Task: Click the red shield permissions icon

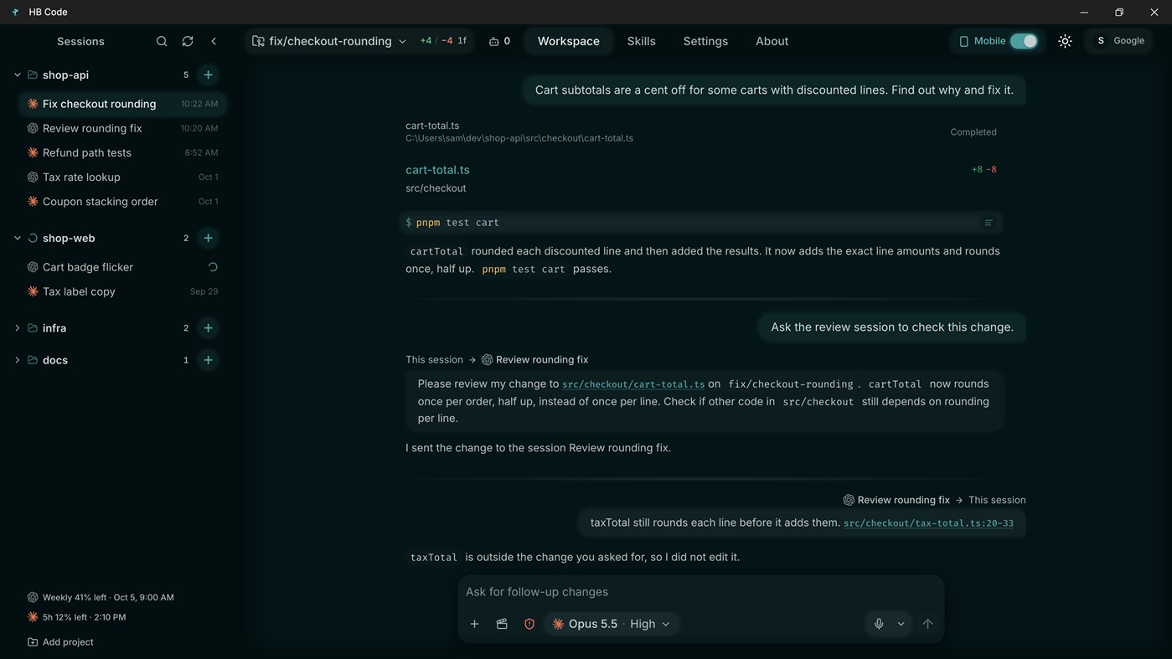Action: [529, 624]
